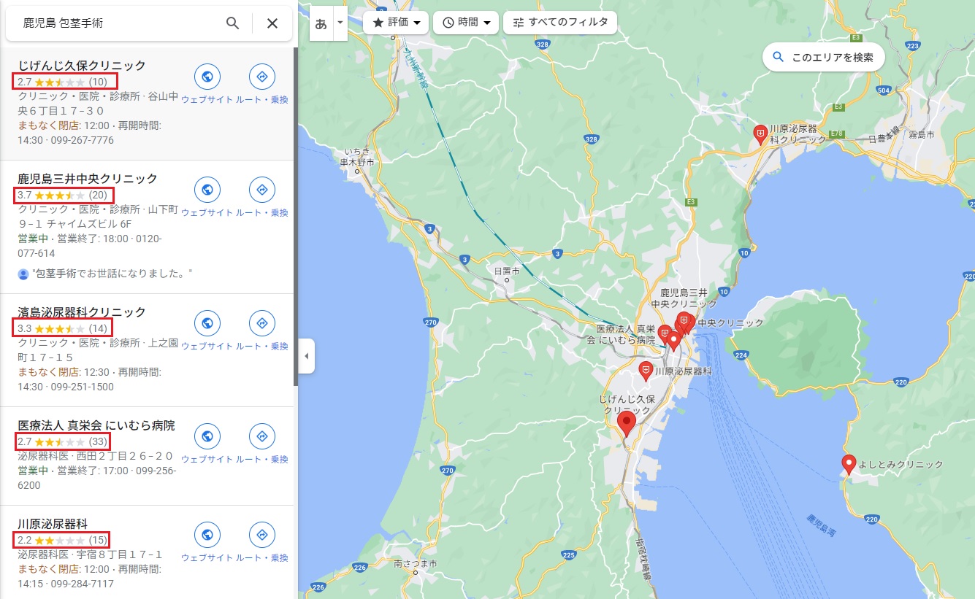Image resolution: width=975 pixels, height=599 pixels.
Task: Click the 3.3 rating with 14 reviews
Action: [x=62, y=328]
